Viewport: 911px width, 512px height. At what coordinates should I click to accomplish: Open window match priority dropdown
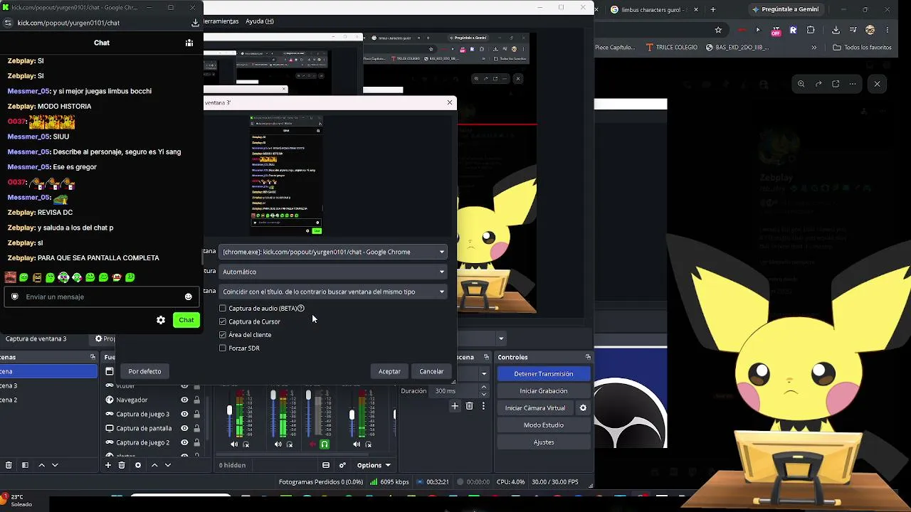click(334, 292)
